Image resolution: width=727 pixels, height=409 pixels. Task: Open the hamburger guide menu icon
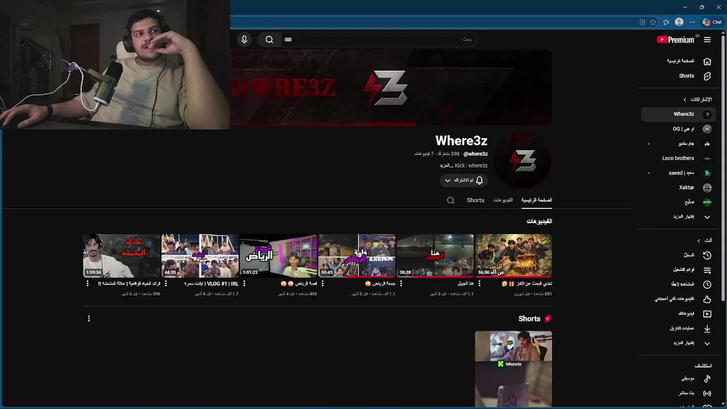(707, 40)
